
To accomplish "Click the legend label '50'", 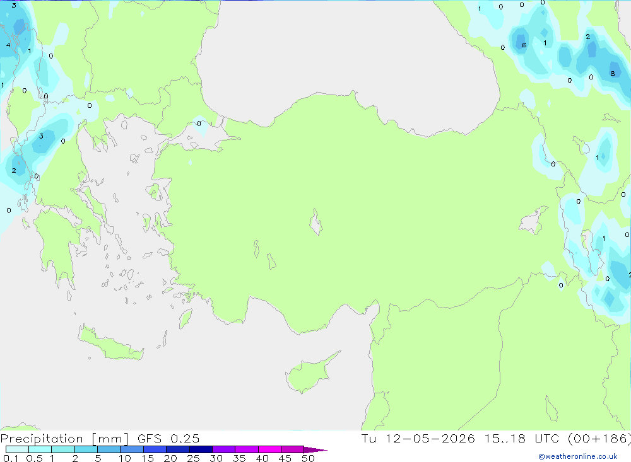I will tap(308, 458).
